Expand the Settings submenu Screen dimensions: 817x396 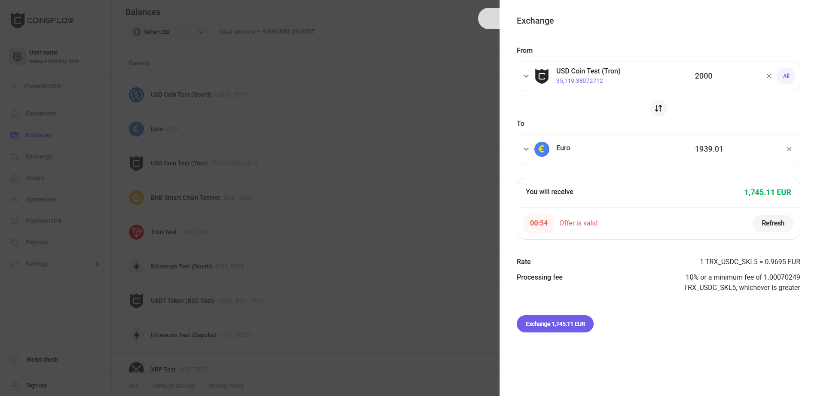pos(98,264)
